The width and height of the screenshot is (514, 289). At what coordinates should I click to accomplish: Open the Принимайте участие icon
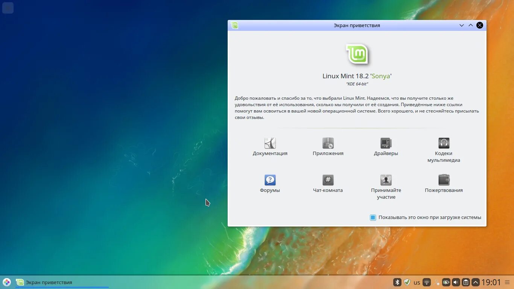point(386,180)
